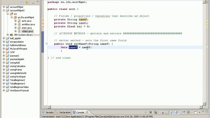Click editor horizontal scrollbar left arrow
The height and width of the screenshot is (118, 210).
click(x=49, y=107)
